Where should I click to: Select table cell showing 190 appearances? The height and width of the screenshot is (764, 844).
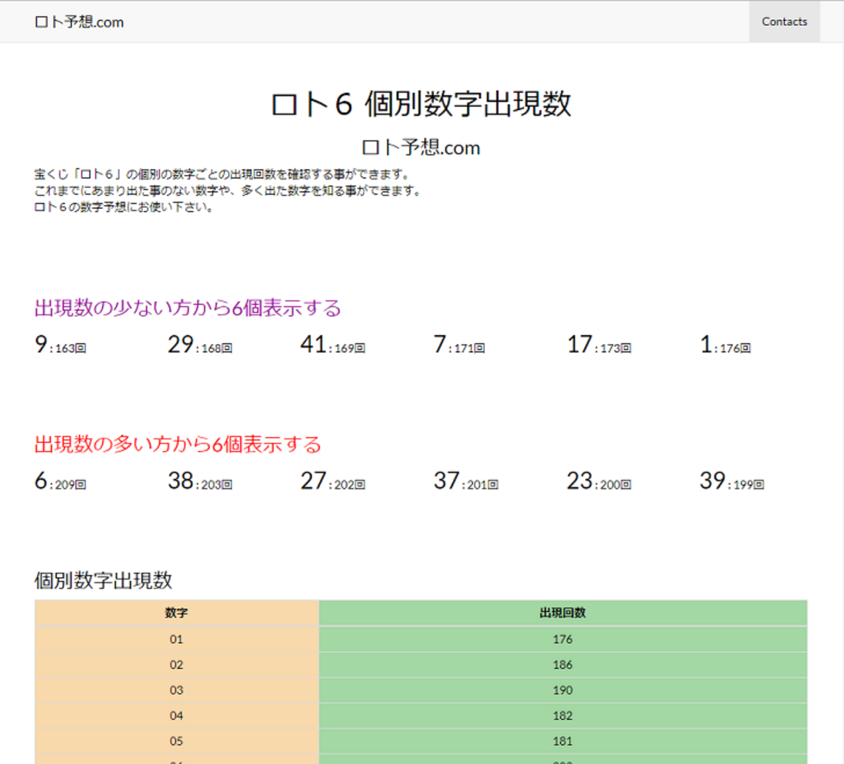tap(562, 690)
